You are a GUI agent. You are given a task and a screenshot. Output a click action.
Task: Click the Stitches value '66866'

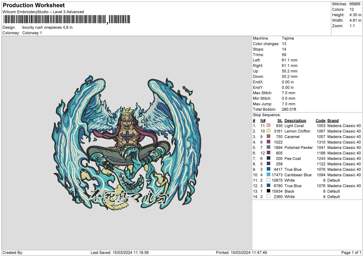coord(355,4)
